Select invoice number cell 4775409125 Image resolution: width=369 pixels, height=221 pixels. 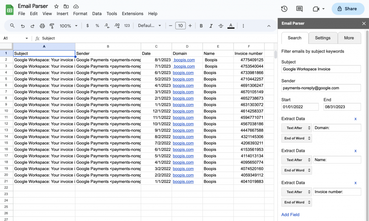249,60
